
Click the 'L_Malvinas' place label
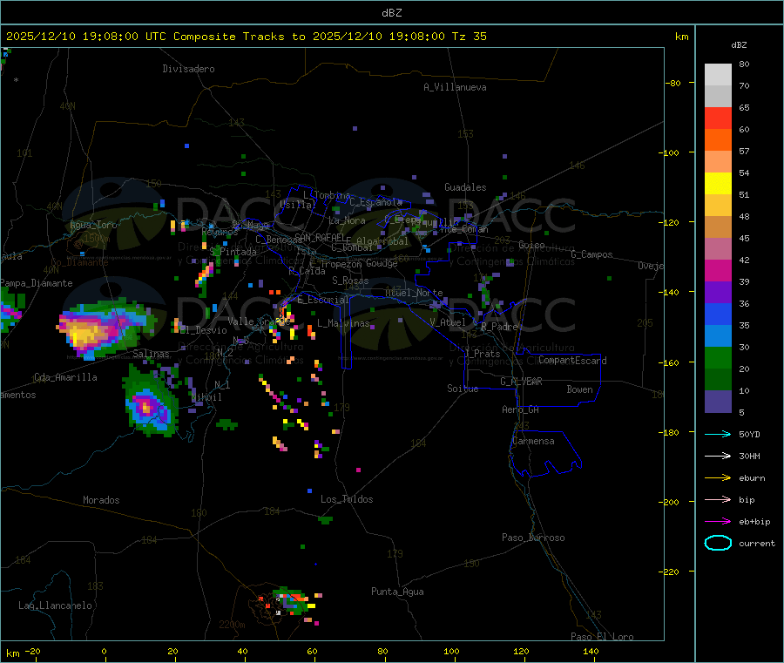[x=343, y=323]
